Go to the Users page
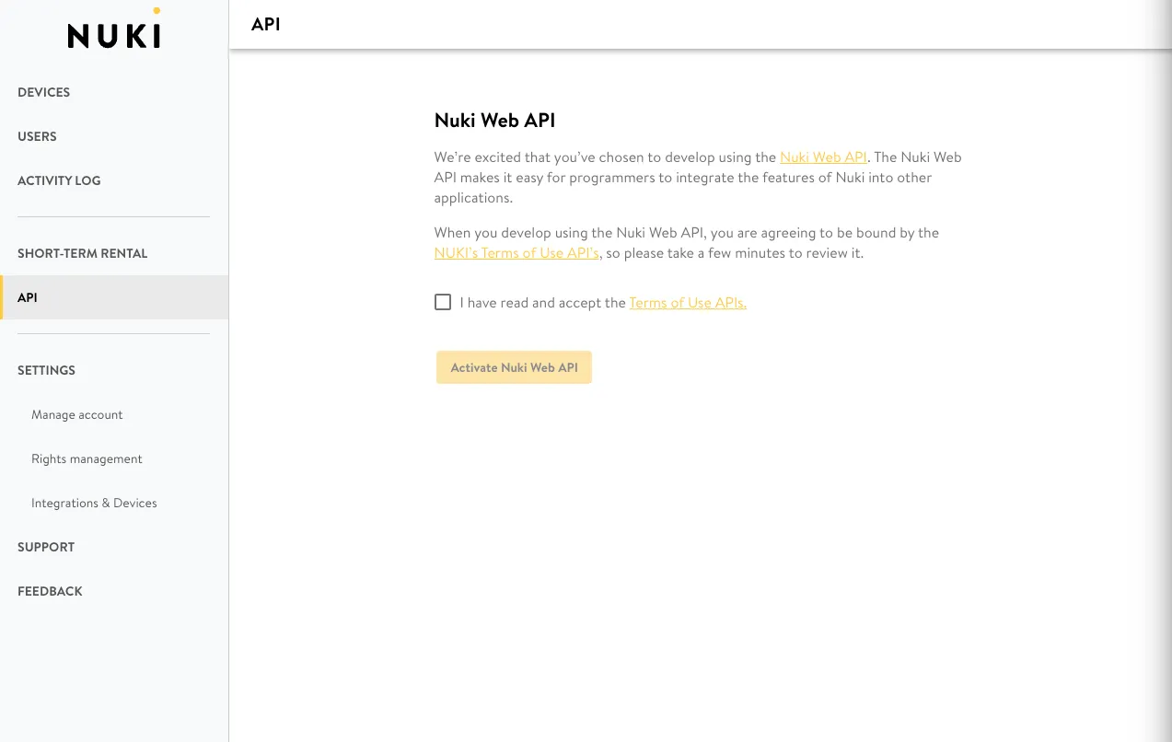 coord(37,136)
